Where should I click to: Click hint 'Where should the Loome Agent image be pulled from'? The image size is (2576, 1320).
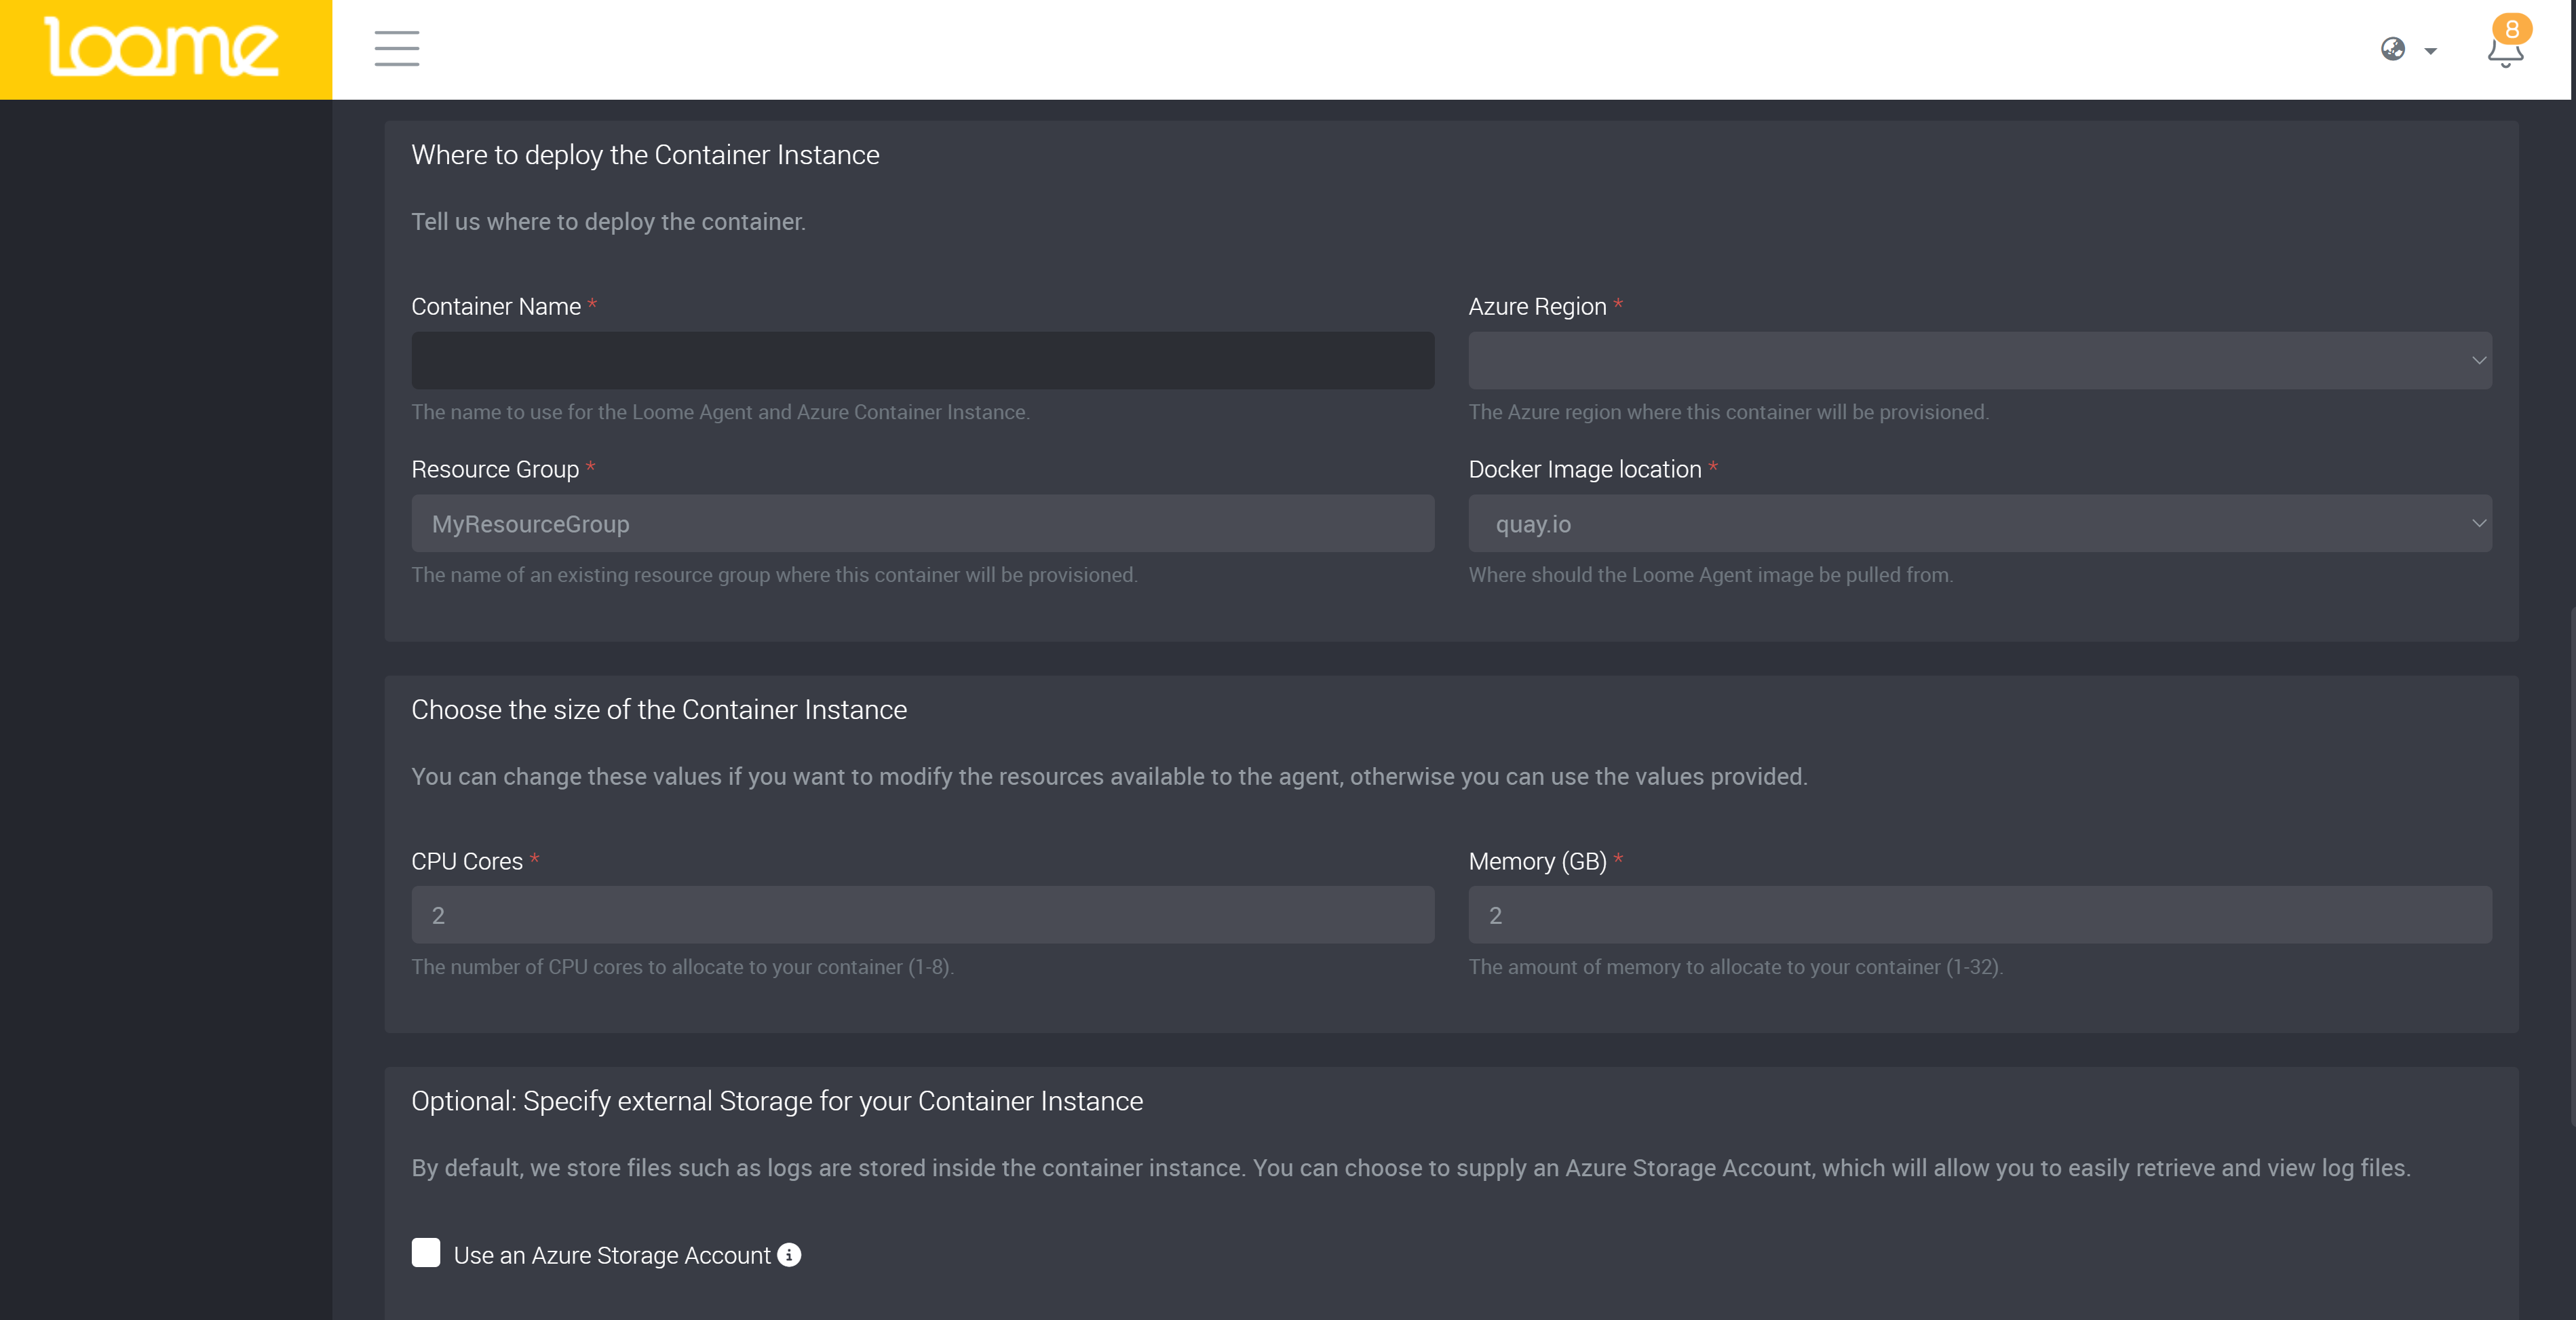[x=1710, y=575]
